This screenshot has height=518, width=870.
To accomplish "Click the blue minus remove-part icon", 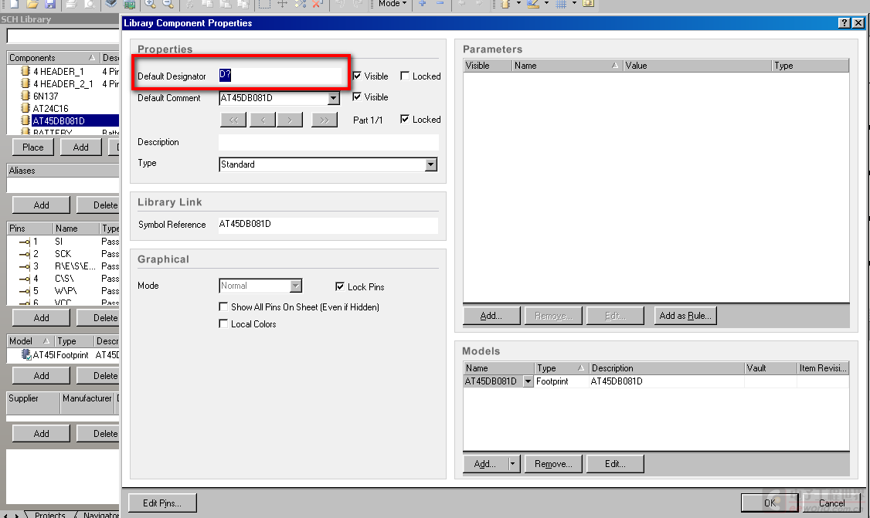I will click(440, 3).
